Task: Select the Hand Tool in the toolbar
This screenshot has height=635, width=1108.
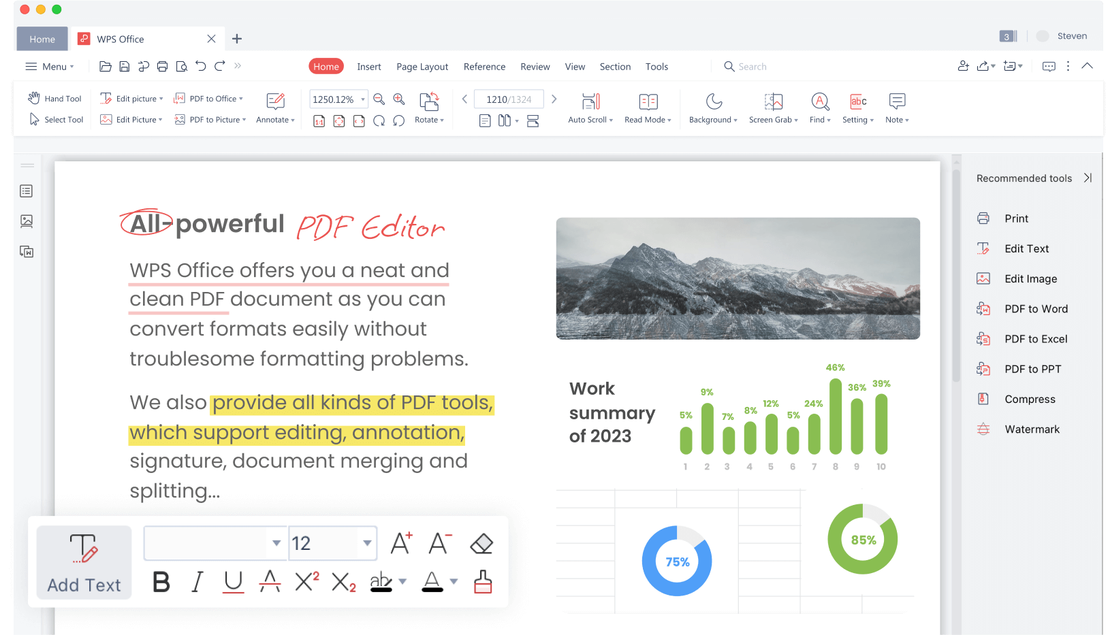Action: [x=54, y=98]
